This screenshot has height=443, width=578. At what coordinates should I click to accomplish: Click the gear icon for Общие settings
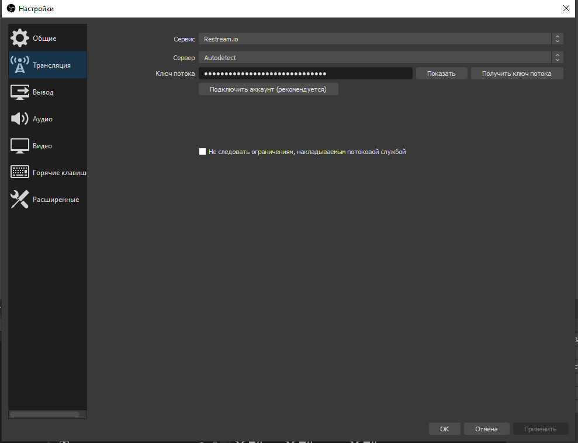coord(19,38)
